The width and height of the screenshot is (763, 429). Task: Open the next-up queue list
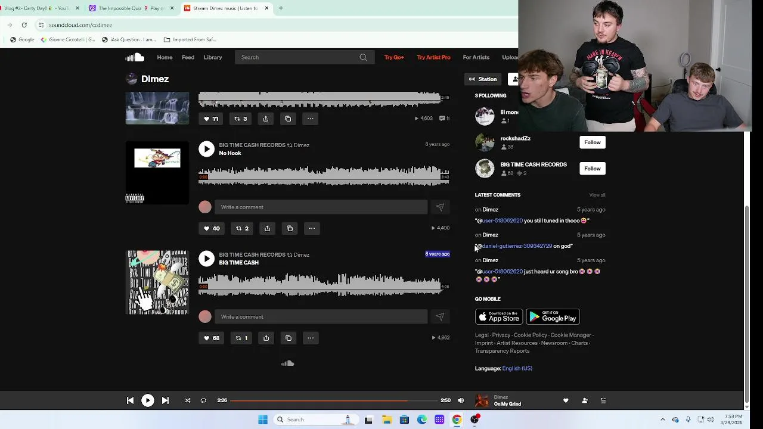click(x=603, y=400)
